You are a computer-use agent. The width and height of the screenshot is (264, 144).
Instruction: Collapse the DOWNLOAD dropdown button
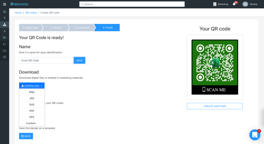[x=32, y=86]
